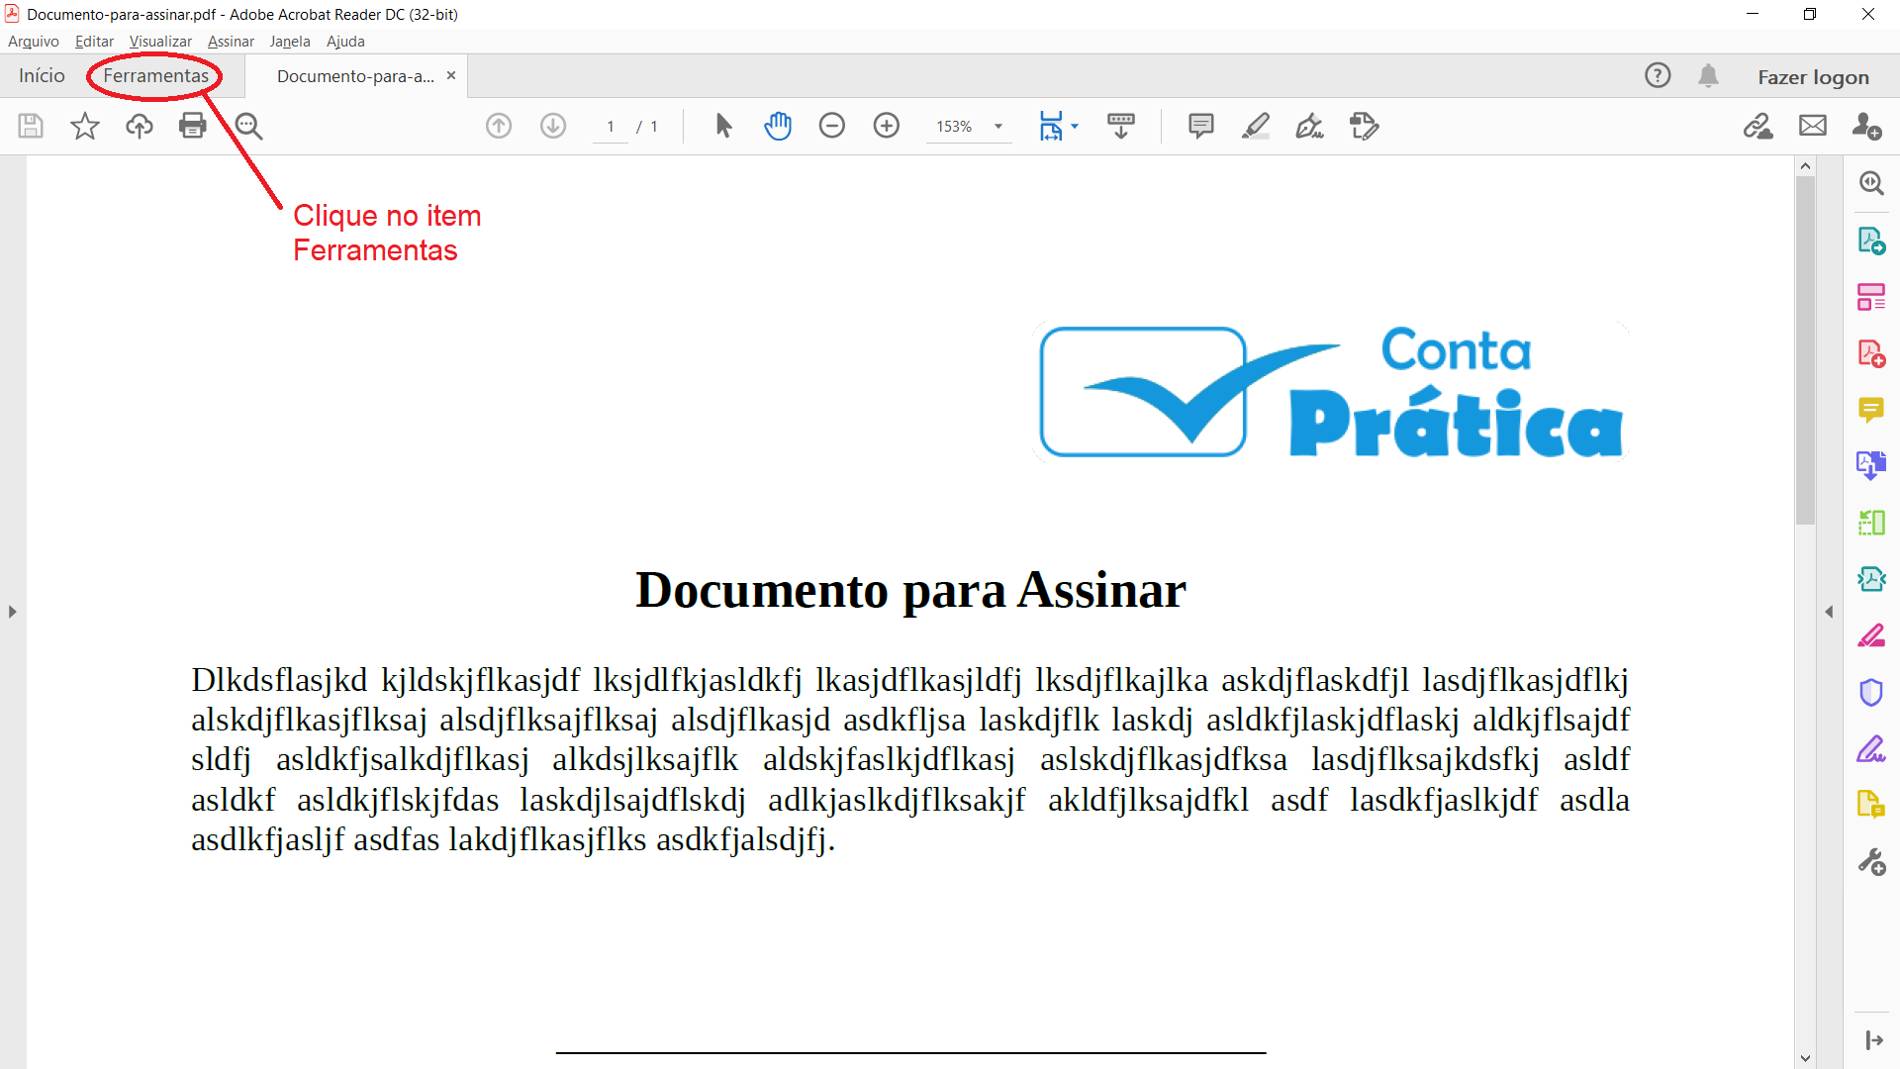Open the Fill and Sign pen icon

[x=1310, y=126]
